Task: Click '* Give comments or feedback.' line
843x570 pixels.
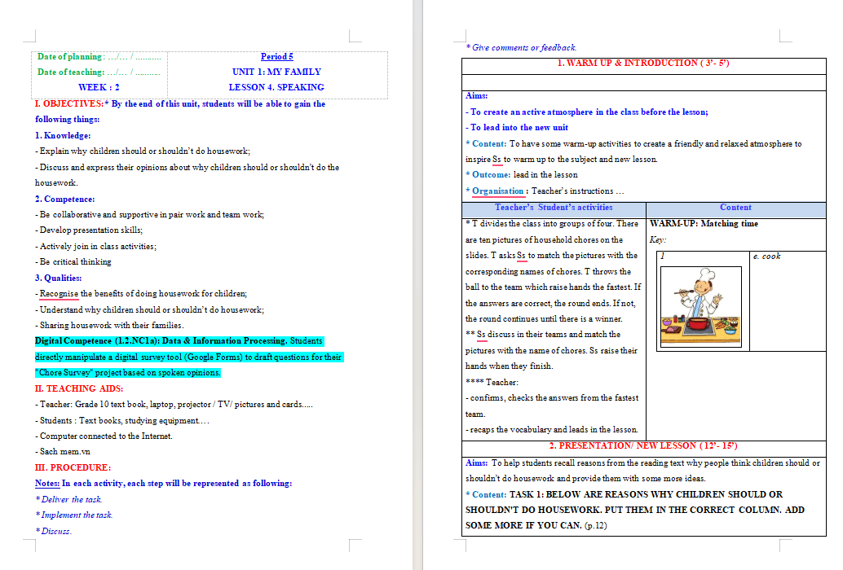Action: [x=521, y=47]
